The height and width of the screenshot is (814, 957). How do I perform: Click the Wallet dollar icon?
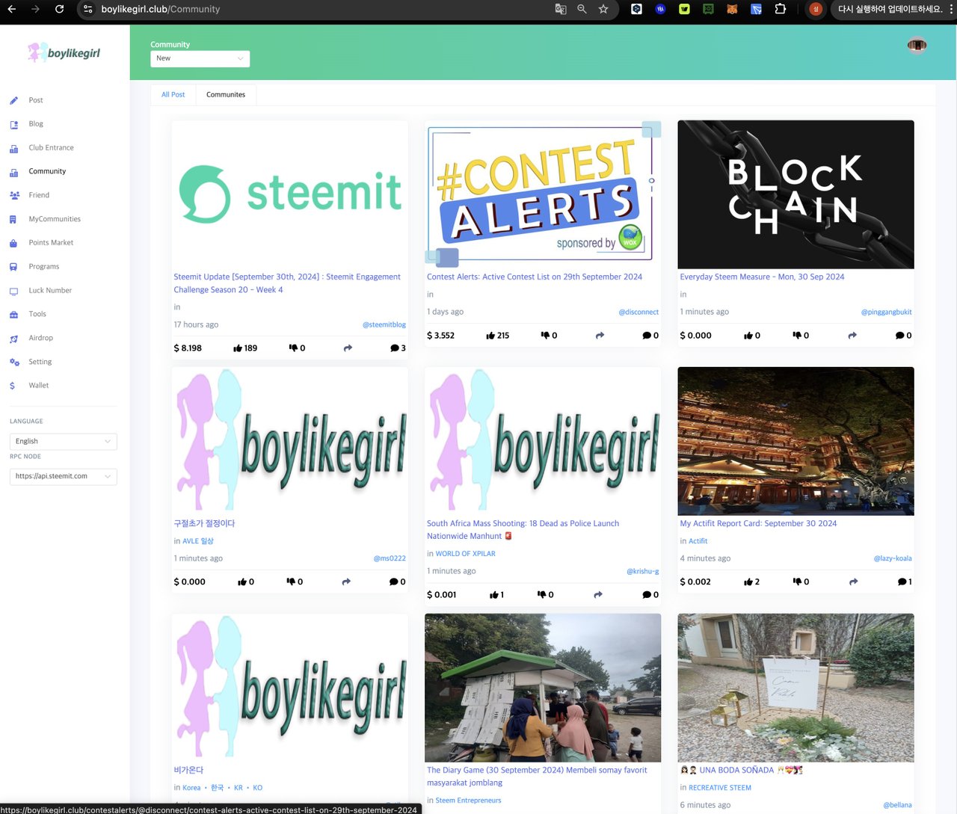pos(13,386)
